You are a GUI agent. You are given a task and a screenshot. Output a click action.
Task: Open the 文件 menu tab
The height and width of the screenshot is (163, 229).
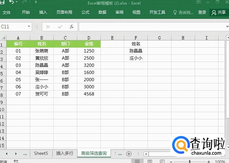(x=7, y=12)
